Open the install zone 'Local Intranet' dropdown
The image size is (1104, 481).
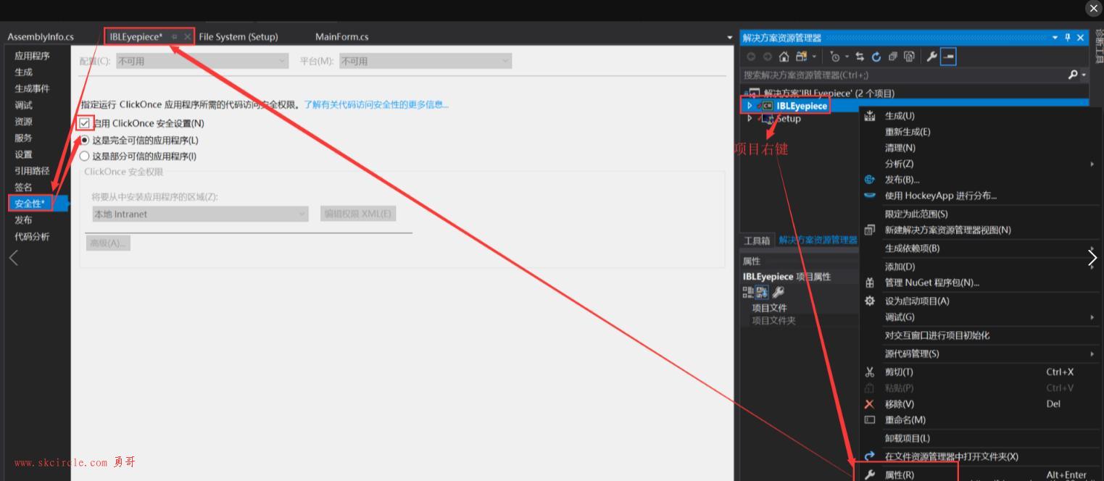(x=200, y=214)
